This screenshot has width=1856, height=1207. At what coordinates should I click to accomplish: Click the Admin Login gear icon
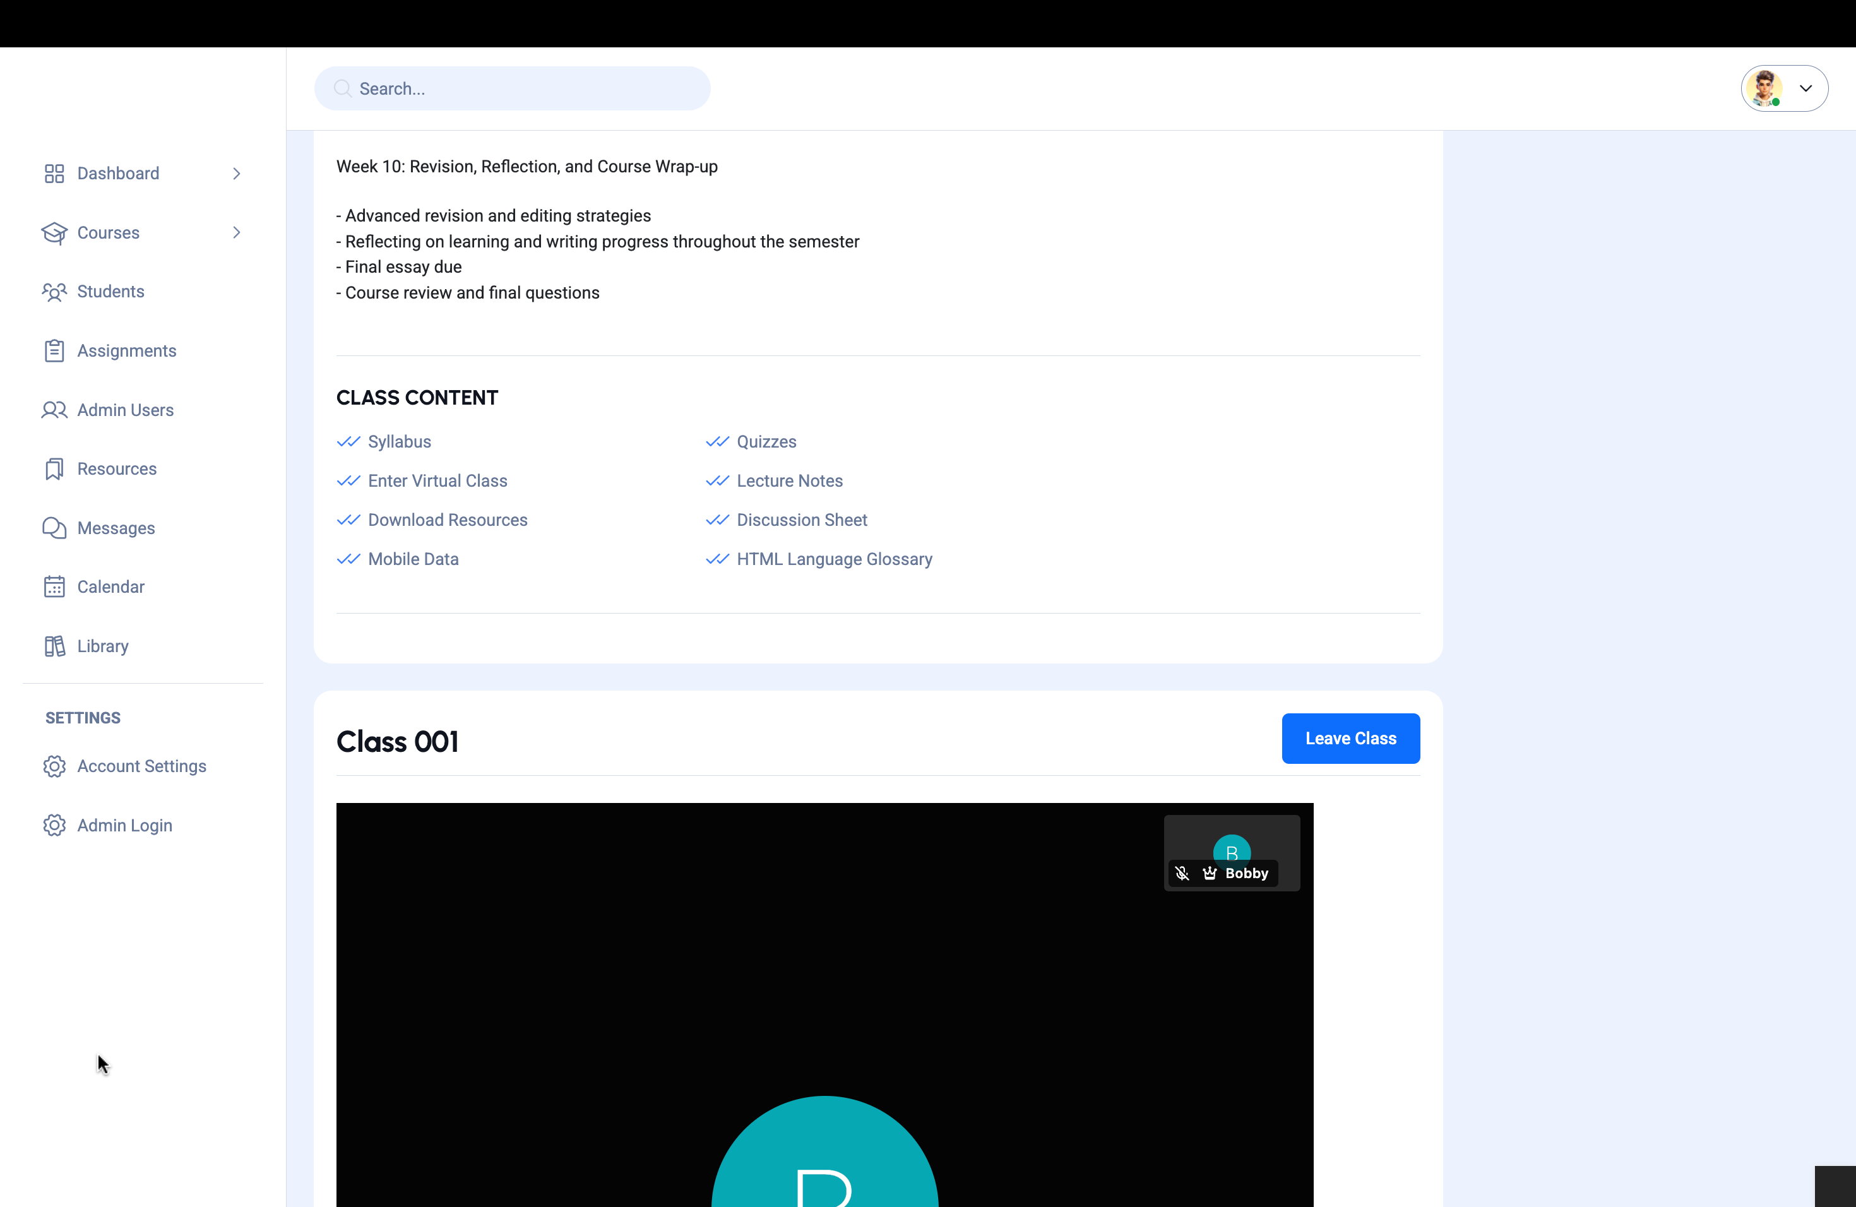[x=54, y=825]
